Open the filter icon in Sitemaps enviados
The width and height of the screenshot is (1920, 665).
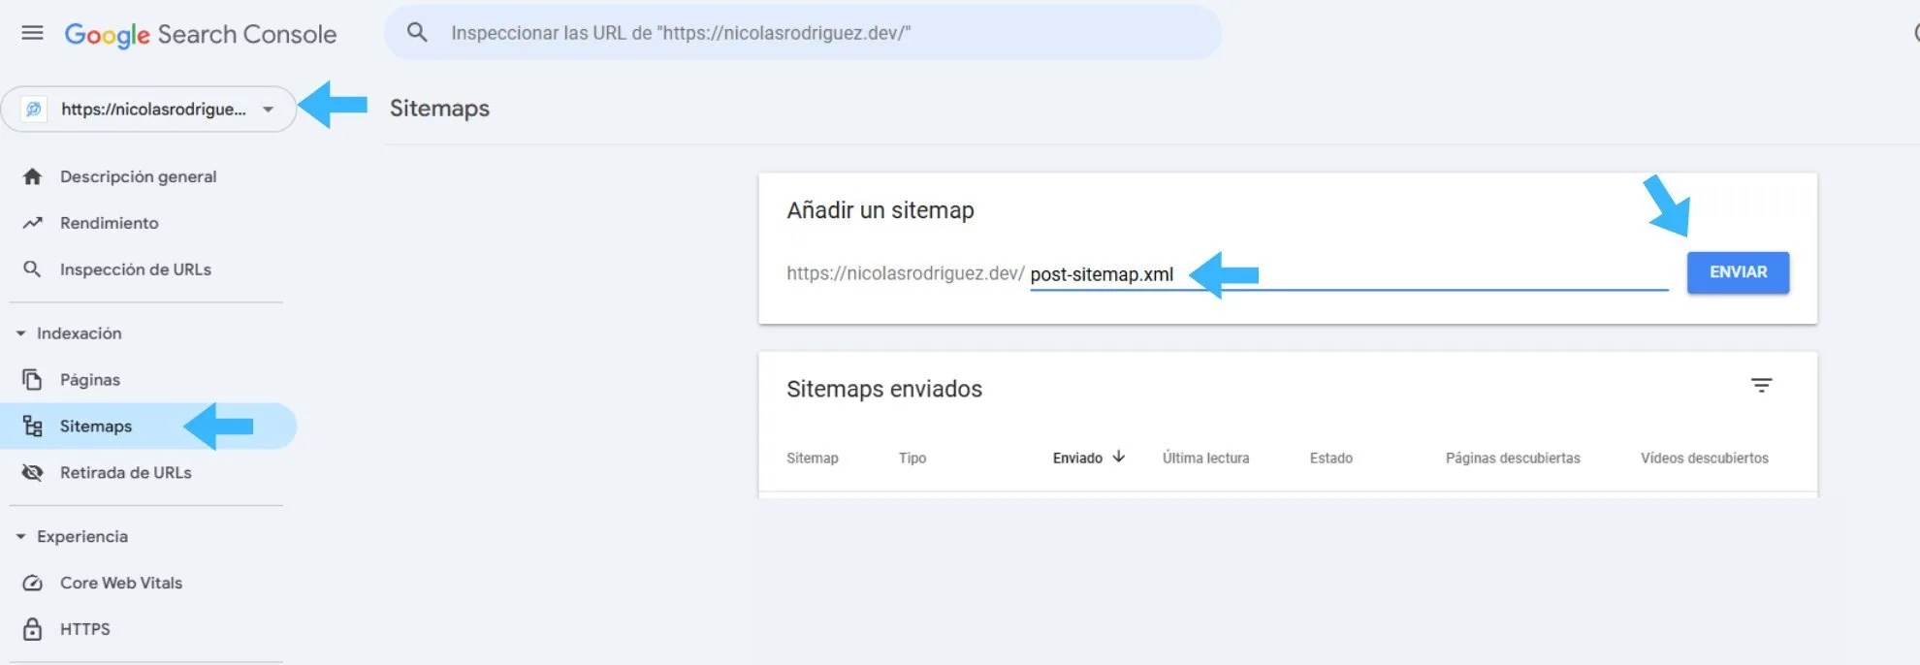tap(1761, 386)
